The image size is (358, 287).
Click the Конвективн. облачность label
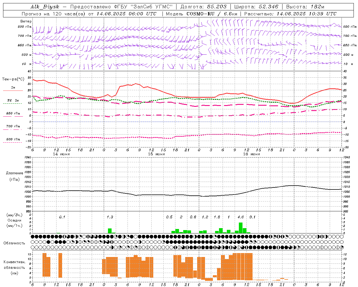click(14, 265)
